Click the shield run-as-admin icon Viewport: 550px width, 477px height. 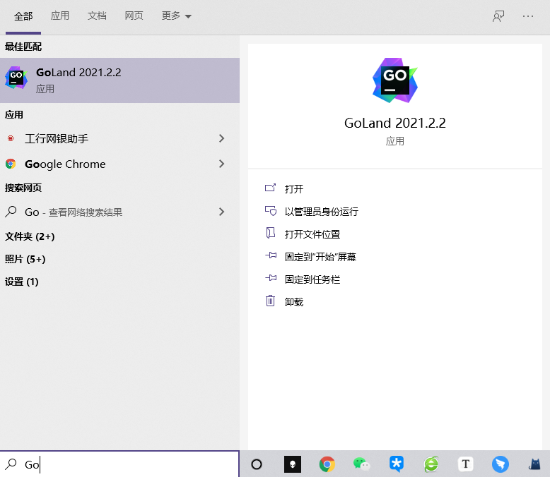click(x=271, y=211)
